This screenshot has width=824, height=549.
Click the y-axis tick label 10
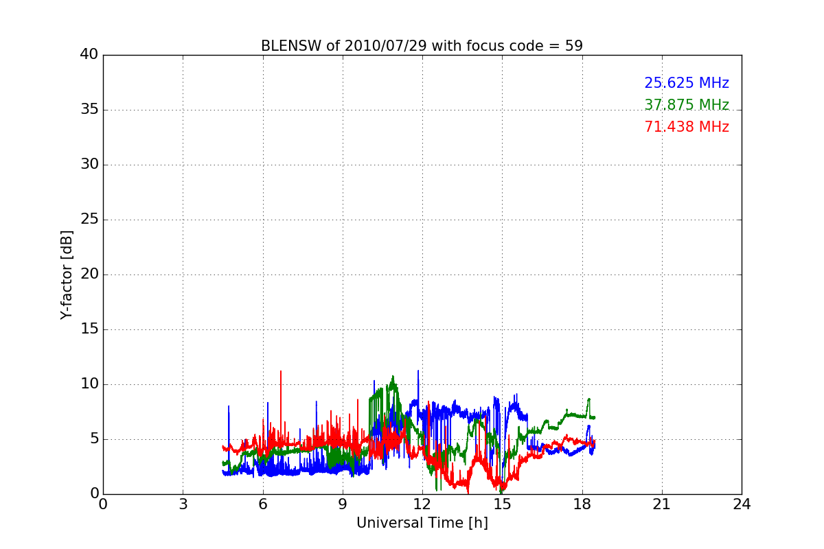[x=89, y=384]
